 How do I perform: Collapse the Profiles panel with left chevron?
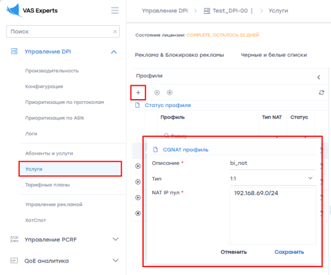[x=318, y=77]
